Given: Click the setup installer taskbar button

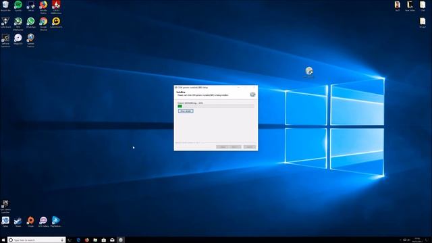Looking at the screenshot, I should [x=121, y=240].
